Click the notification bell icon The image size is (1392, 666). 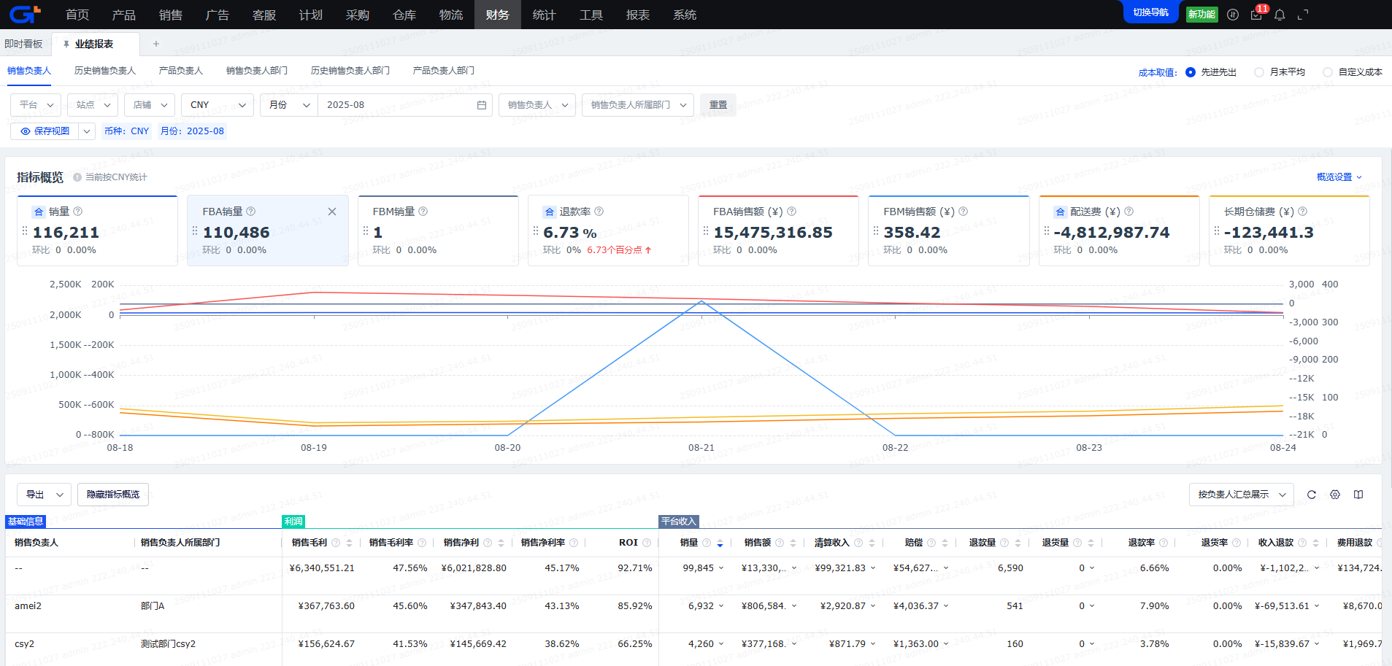(1280, 15)
